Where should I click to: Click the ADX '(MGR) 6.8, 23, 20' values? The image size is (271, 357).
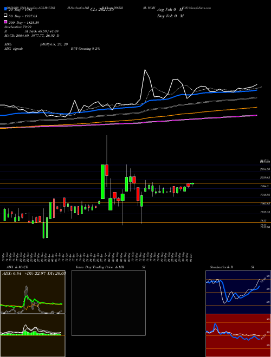[x=54, y=44]
